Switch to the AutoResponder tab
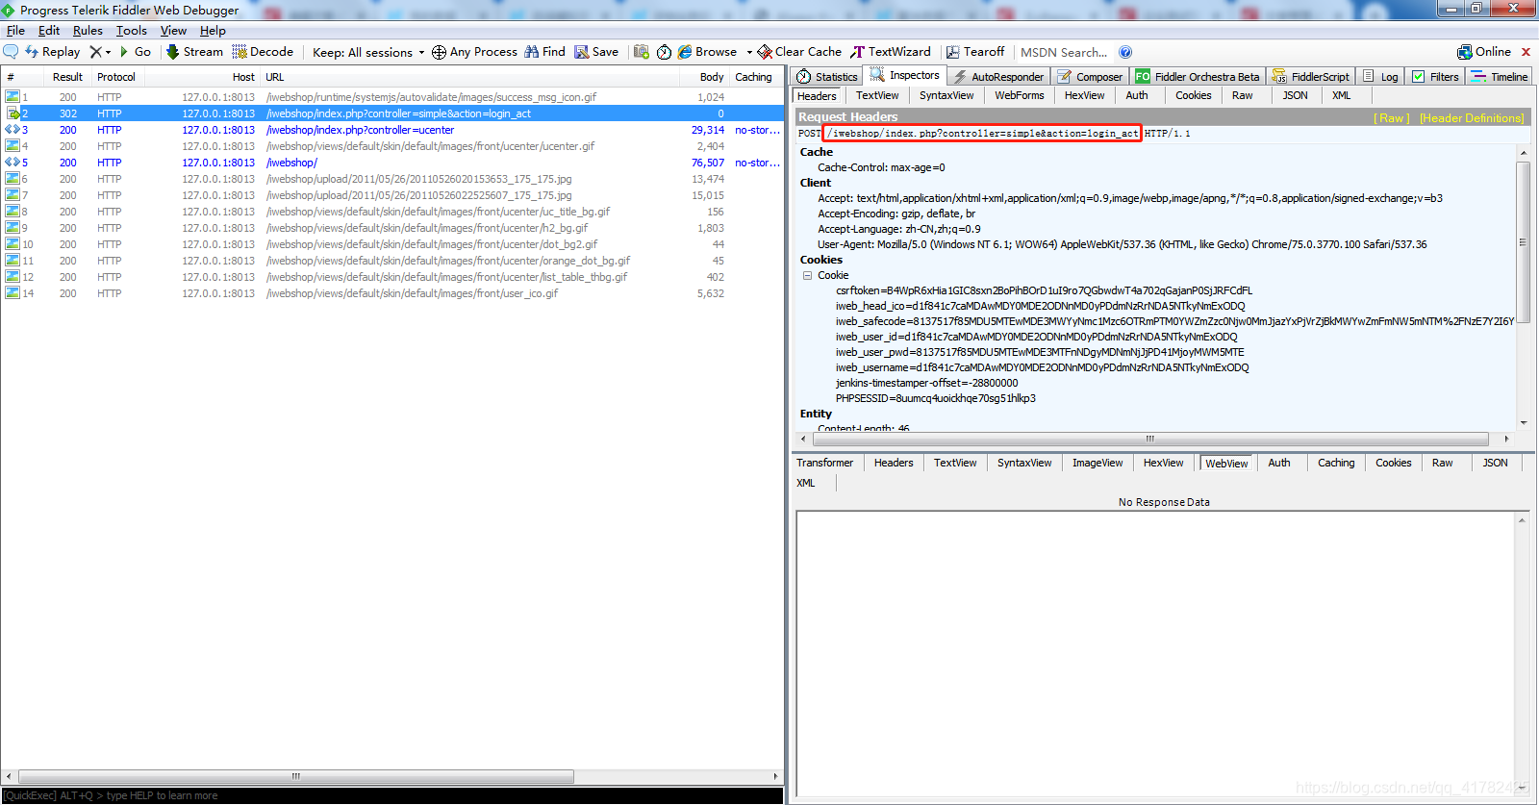 pyautogui.click(x=998, y=77)
